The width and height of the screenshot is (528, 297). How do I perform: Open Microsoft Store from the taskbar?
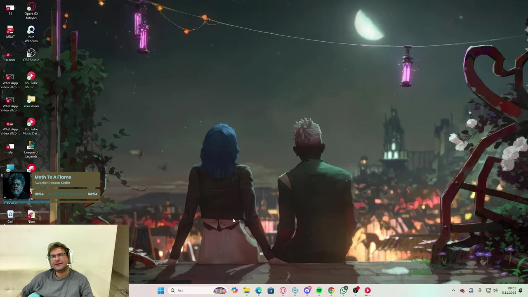pos(271,290)
